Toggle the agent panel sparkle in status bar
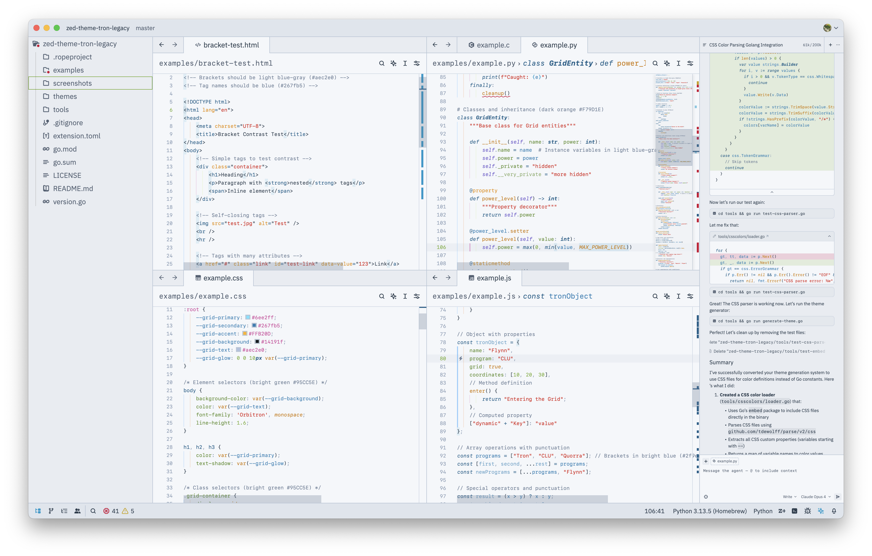 (x=821, y=511)
